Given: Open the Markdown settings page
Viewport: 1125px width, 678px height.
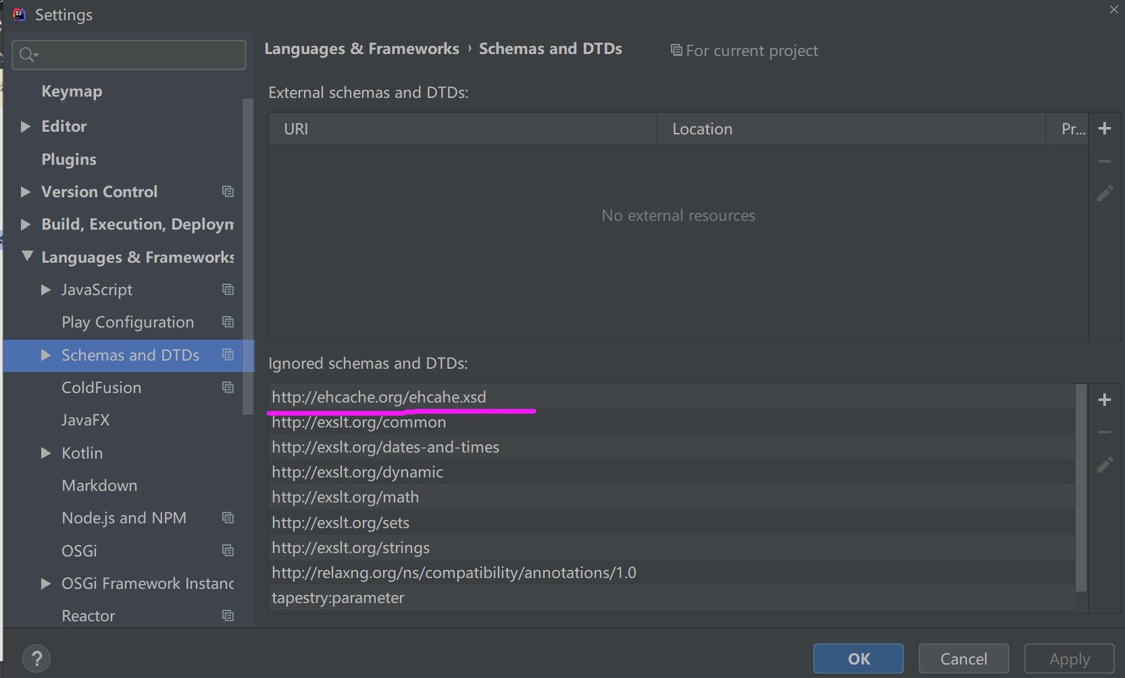Looking at the screenshot, I should point(99,486).
